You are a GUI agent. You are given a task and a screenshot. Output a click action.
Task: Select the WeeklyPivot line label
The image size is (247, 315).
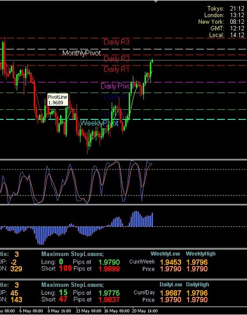click(100, 123)
